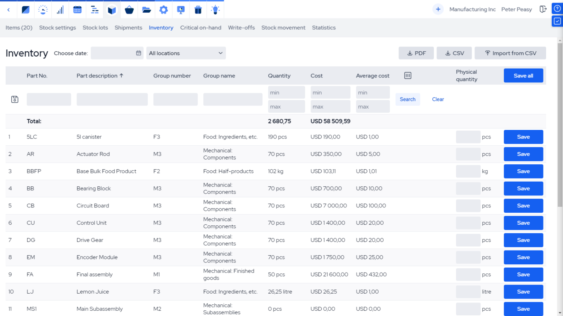
Task: Open the All locations dropdown
Action: [x=185, y=53]
